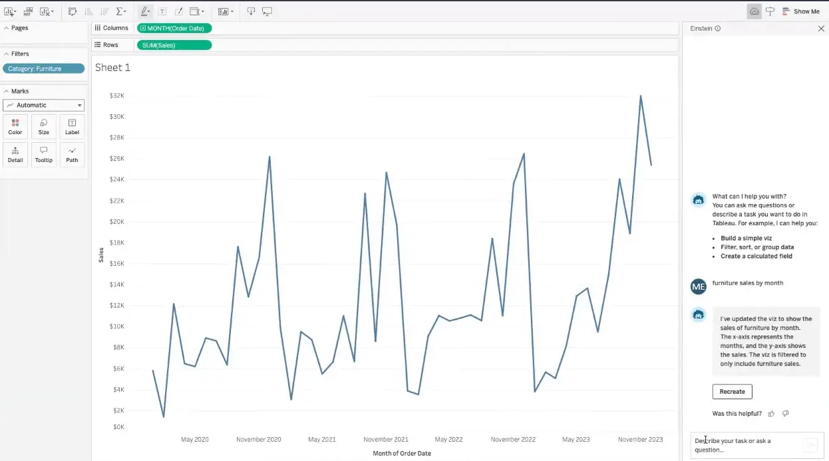829x461 pixels.
Task: Select the Tooltip button on the Marks card
Action: 43,154
